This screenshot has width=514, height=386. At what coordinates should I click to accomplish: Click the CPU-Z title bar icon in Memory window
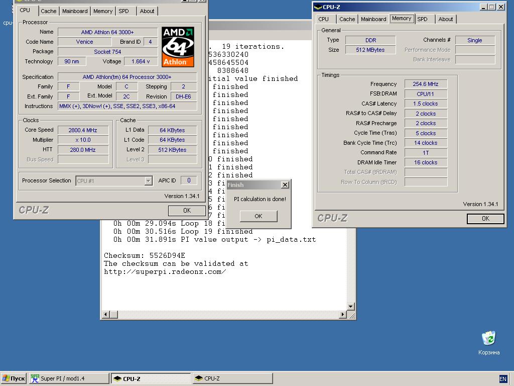pos(318,7)
